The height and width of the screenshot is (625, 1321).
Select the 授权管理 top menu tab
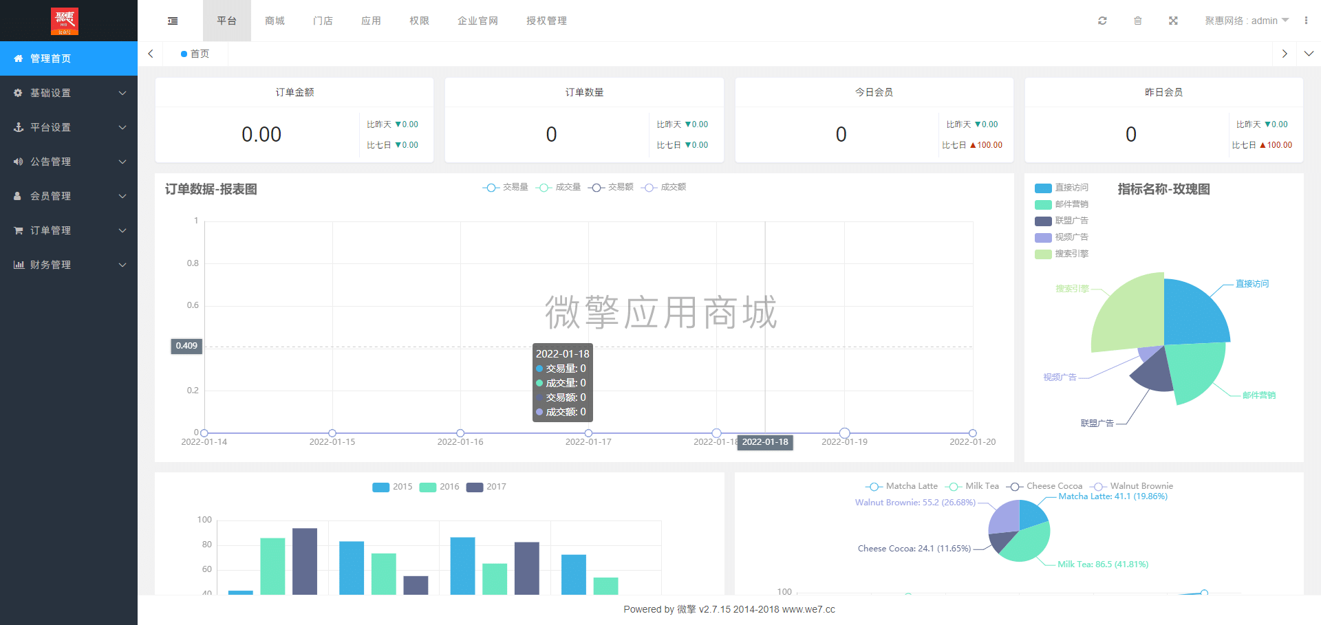coord(547,21)
